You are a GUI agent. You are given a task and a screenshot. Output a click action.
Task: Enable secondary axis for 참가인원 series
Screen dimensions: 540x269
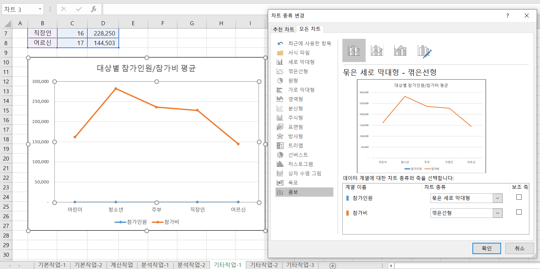click(519, 197)
